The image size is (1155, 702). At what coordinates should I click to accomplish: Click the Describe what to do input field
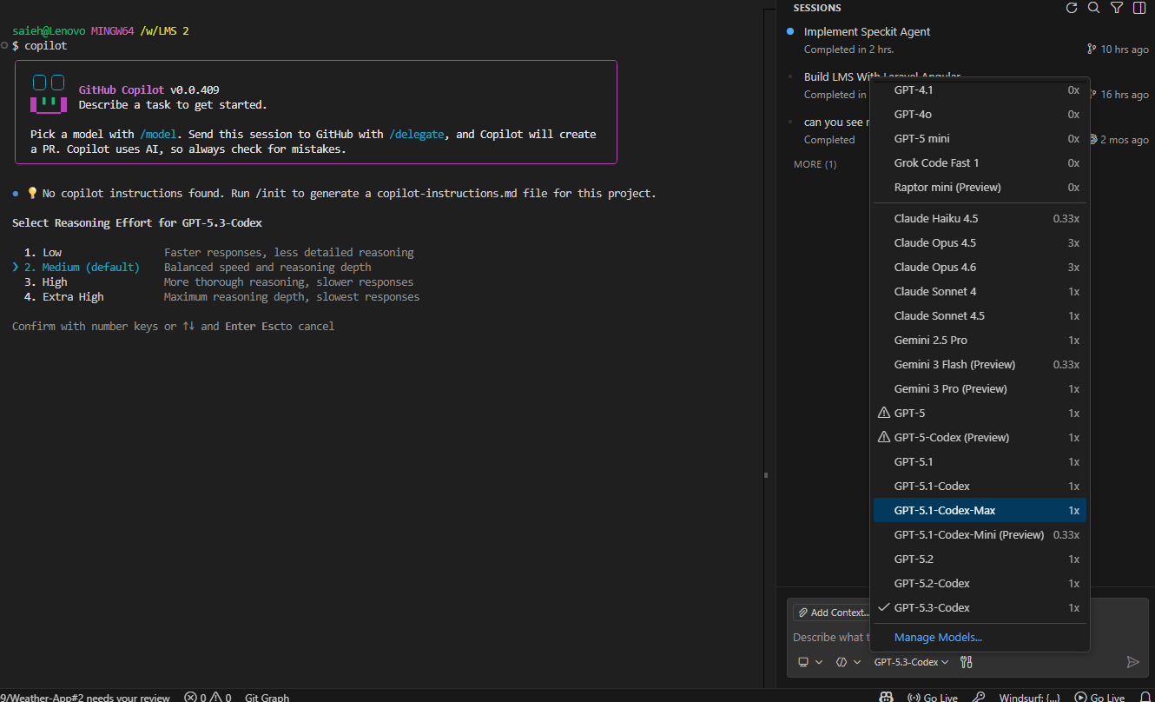(831, 637)
